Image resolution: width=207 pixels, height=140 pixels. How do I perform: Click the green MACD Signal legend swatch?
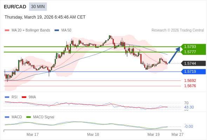(x=28, y=117)
